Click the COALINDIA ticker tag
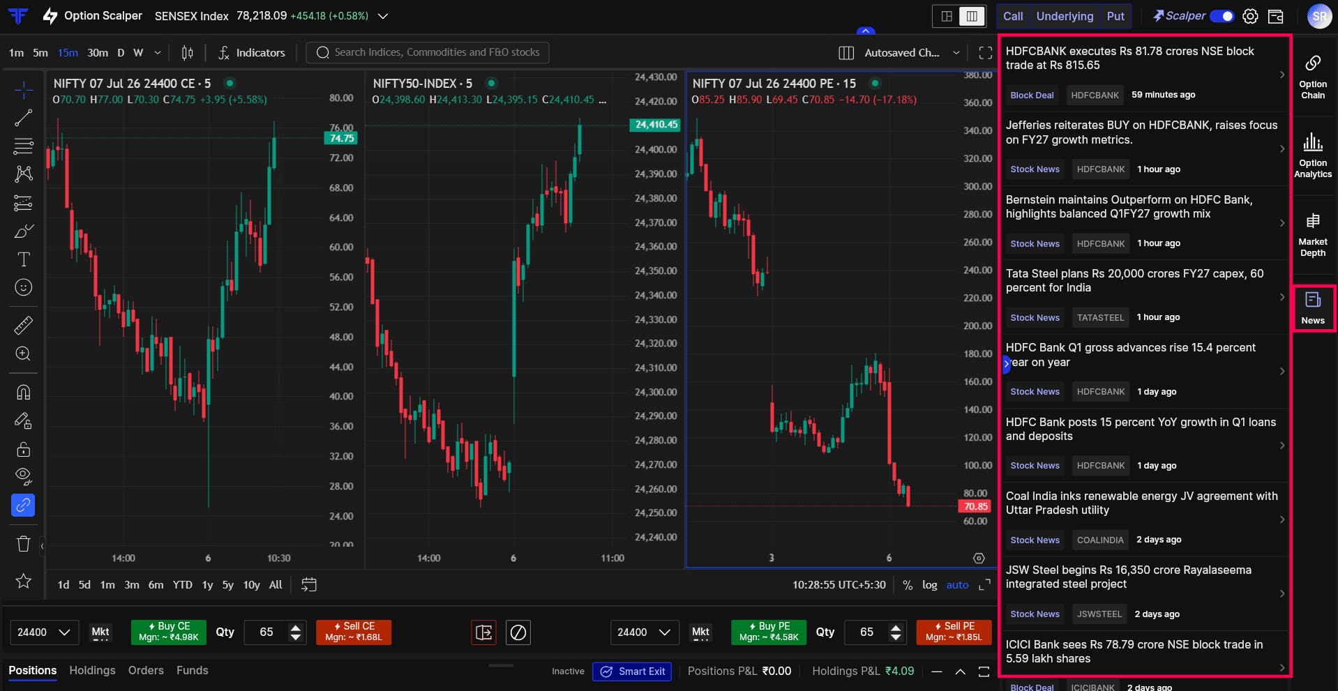Screen dimensions: 1338x691 (1100, 540)
